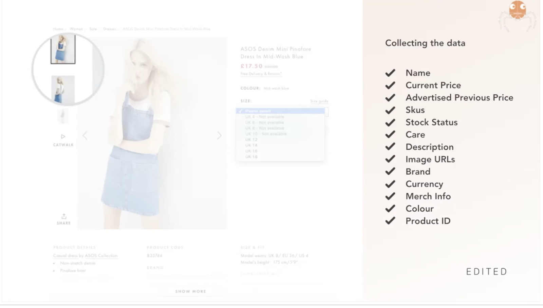The height and width of the screenshot is (308, 543).
Task: Select the front-view dress thumbnail
Action: coord(63,50)
